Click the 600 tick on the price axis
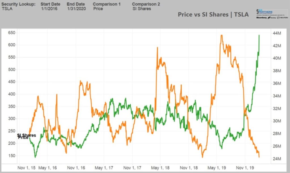This screenshot has height=173, width=290. pos(12,45)
